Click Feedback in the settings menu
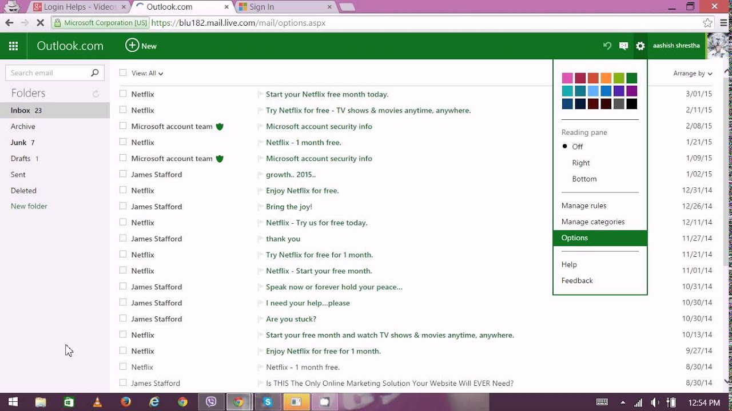Image resolution: width=732 pixels, height=411 pixels. (x=600, y=280)
